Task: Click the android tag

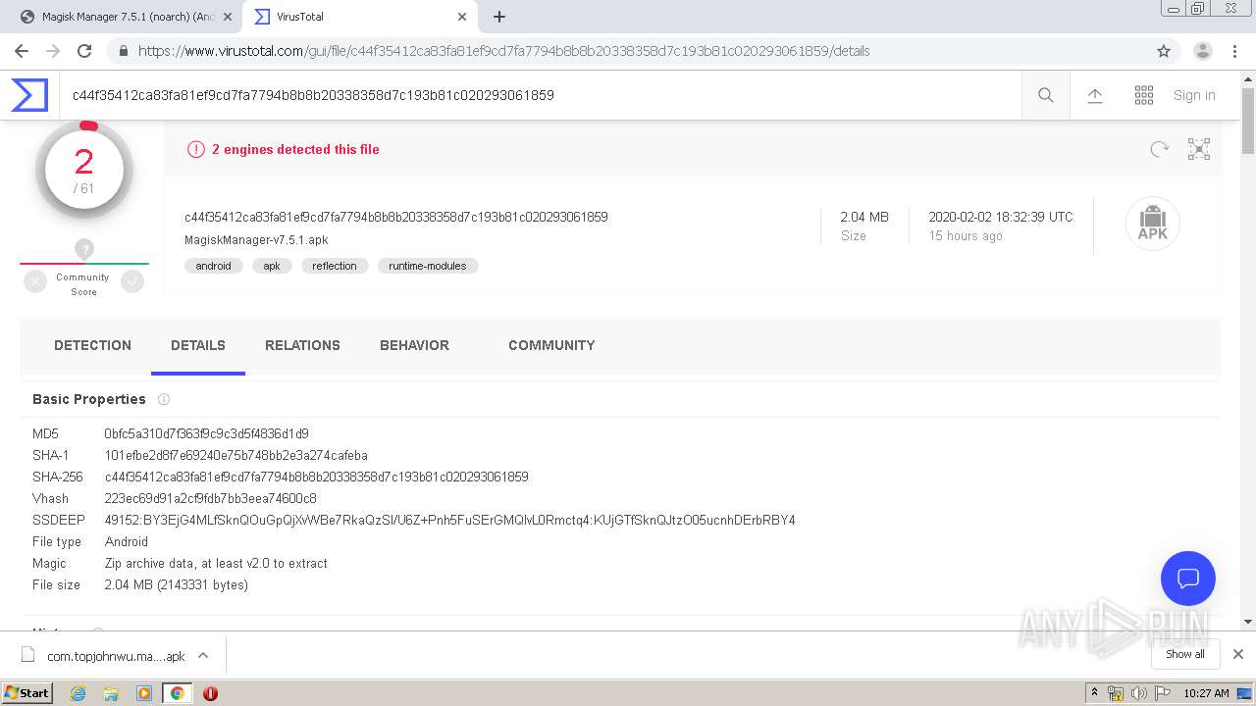Action: pos(213,266)
